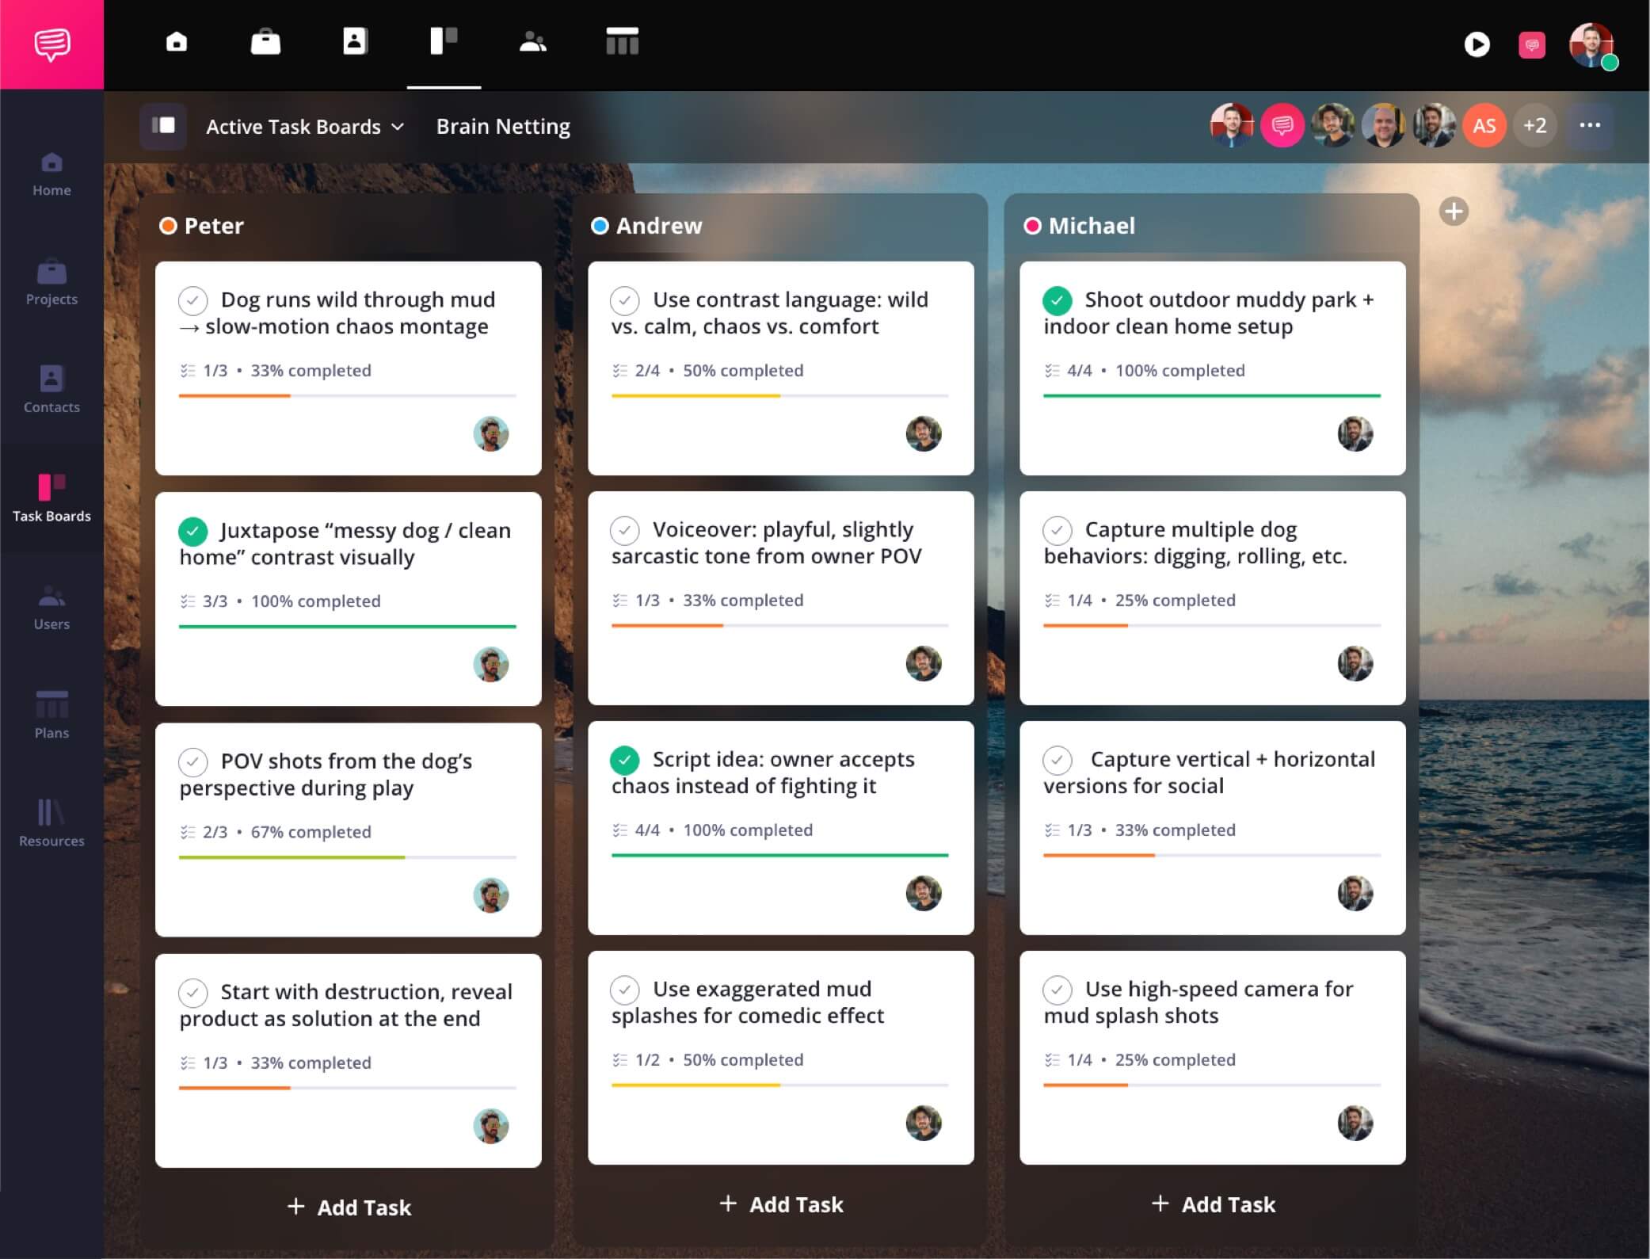This screenshot has height=1259, width=1650.
Task: Click the contacts icon in top navigation
Action: pos(355,41)
